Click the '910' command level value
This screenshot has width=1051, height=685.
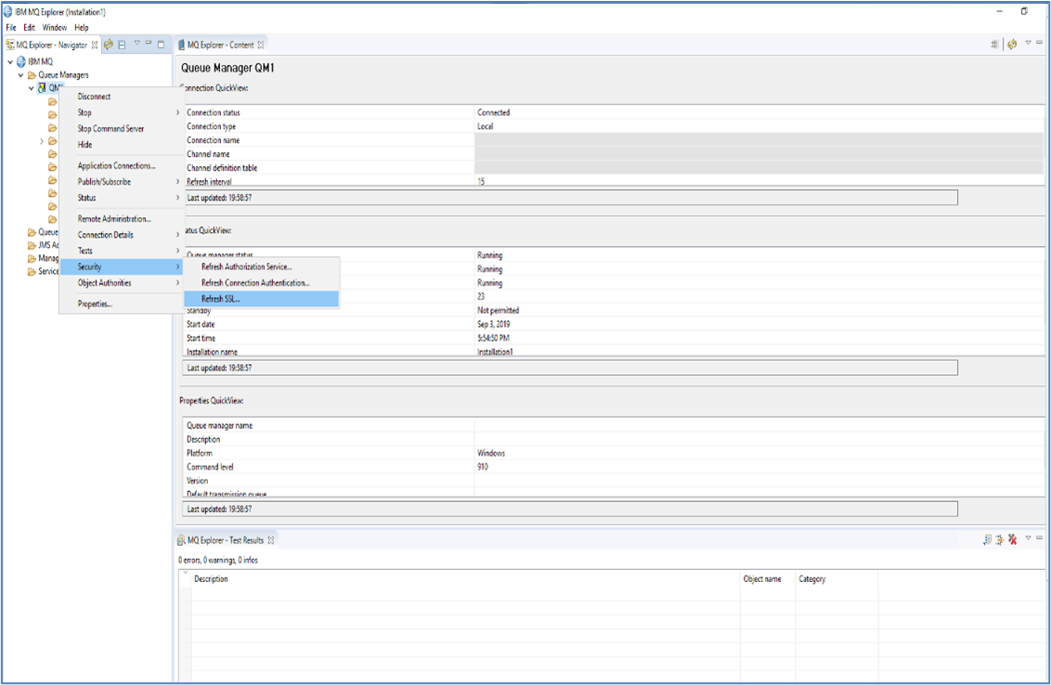[483, 467]
